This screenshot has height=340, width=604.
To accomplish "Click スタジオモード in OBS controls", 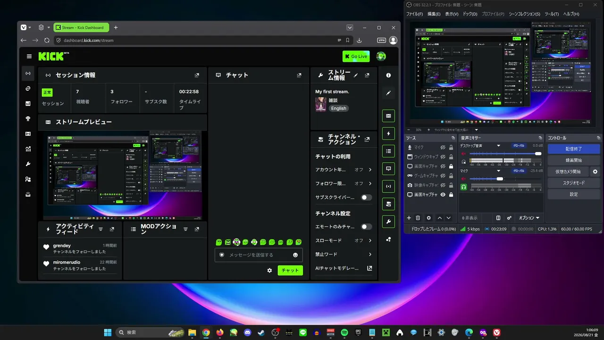I will tap(574, 183).
